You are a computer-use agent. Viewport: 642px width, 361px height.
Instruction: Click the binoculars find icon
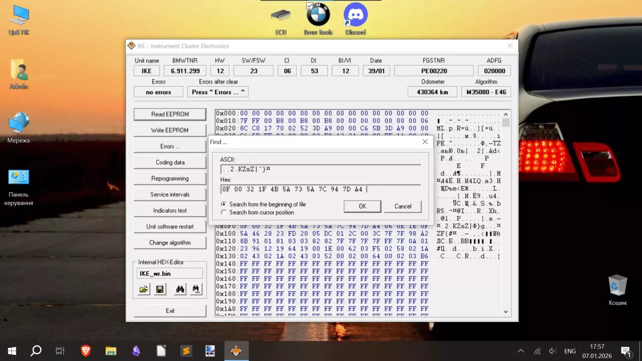[180, 289]
